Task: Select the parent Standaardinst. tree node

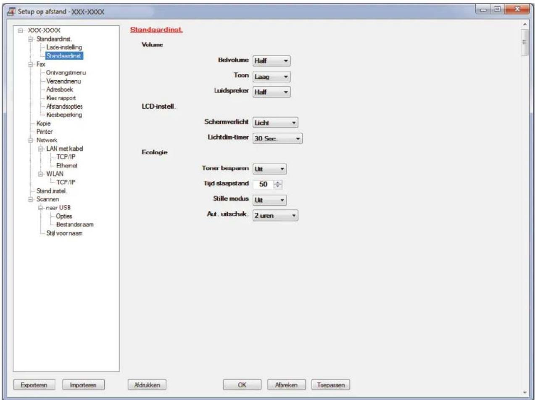Action: click(x=54, y=39)
